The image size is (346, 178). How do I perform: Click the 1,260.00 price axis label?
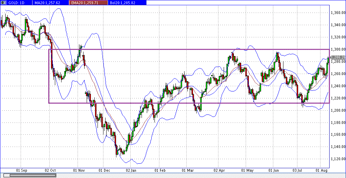point(338,74)
